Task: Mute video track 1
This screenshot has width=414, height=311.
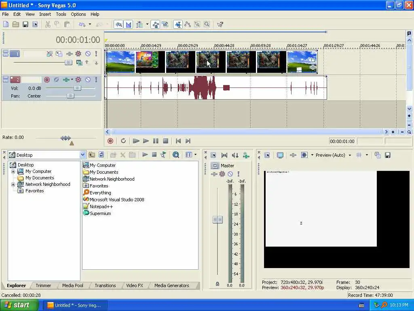Action: click(88, 54)
